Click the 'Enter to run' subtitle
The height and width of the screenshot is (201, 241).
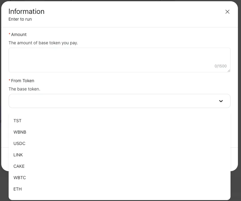click(20, 19)
